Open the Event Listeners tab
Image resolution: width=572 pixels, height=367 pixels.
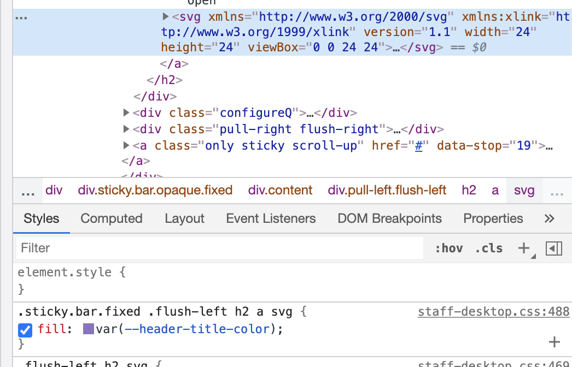[x=271, y=219]
